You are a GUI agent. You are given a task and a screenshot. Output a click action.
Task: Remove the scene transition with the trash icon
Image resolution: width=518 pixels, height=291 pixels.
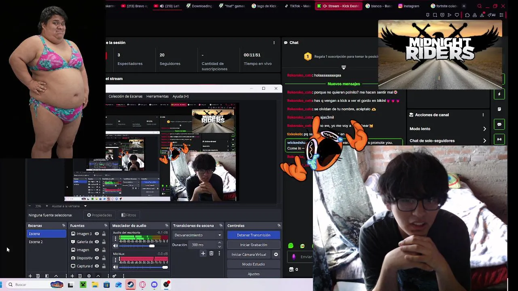pyautogui.click(x=211, y=253)
